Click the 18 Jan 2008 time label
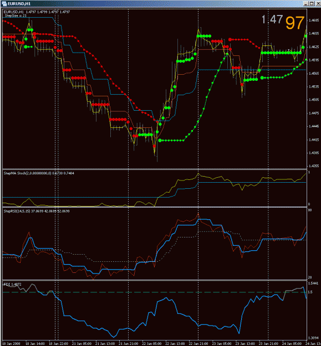 click(x=11, y=344)
